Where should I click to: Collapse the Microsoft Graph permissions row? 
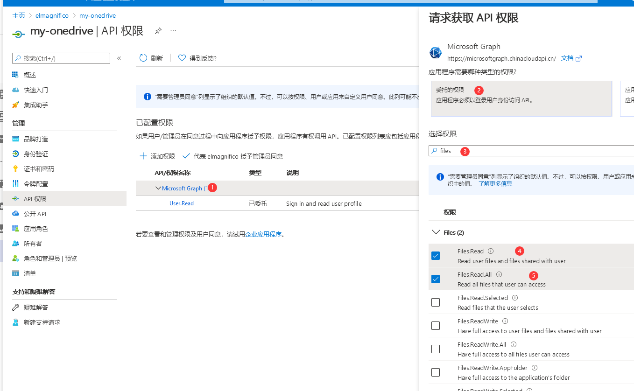(158, 188)
